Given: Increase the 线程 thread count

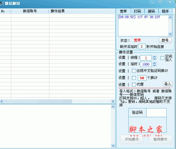Looking at the screenshot, I should click(x=155, y=57).
